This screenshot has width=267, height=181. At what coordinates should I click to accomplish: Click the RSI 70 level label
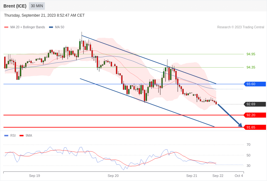[248, 145]
